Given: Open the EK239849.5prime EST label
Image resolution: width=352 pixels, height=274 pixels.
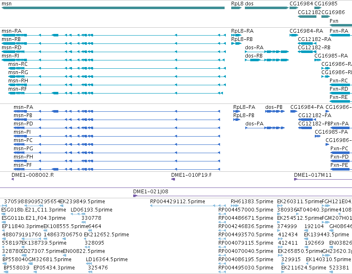Looking at the screenshot, I should (82, 202).
